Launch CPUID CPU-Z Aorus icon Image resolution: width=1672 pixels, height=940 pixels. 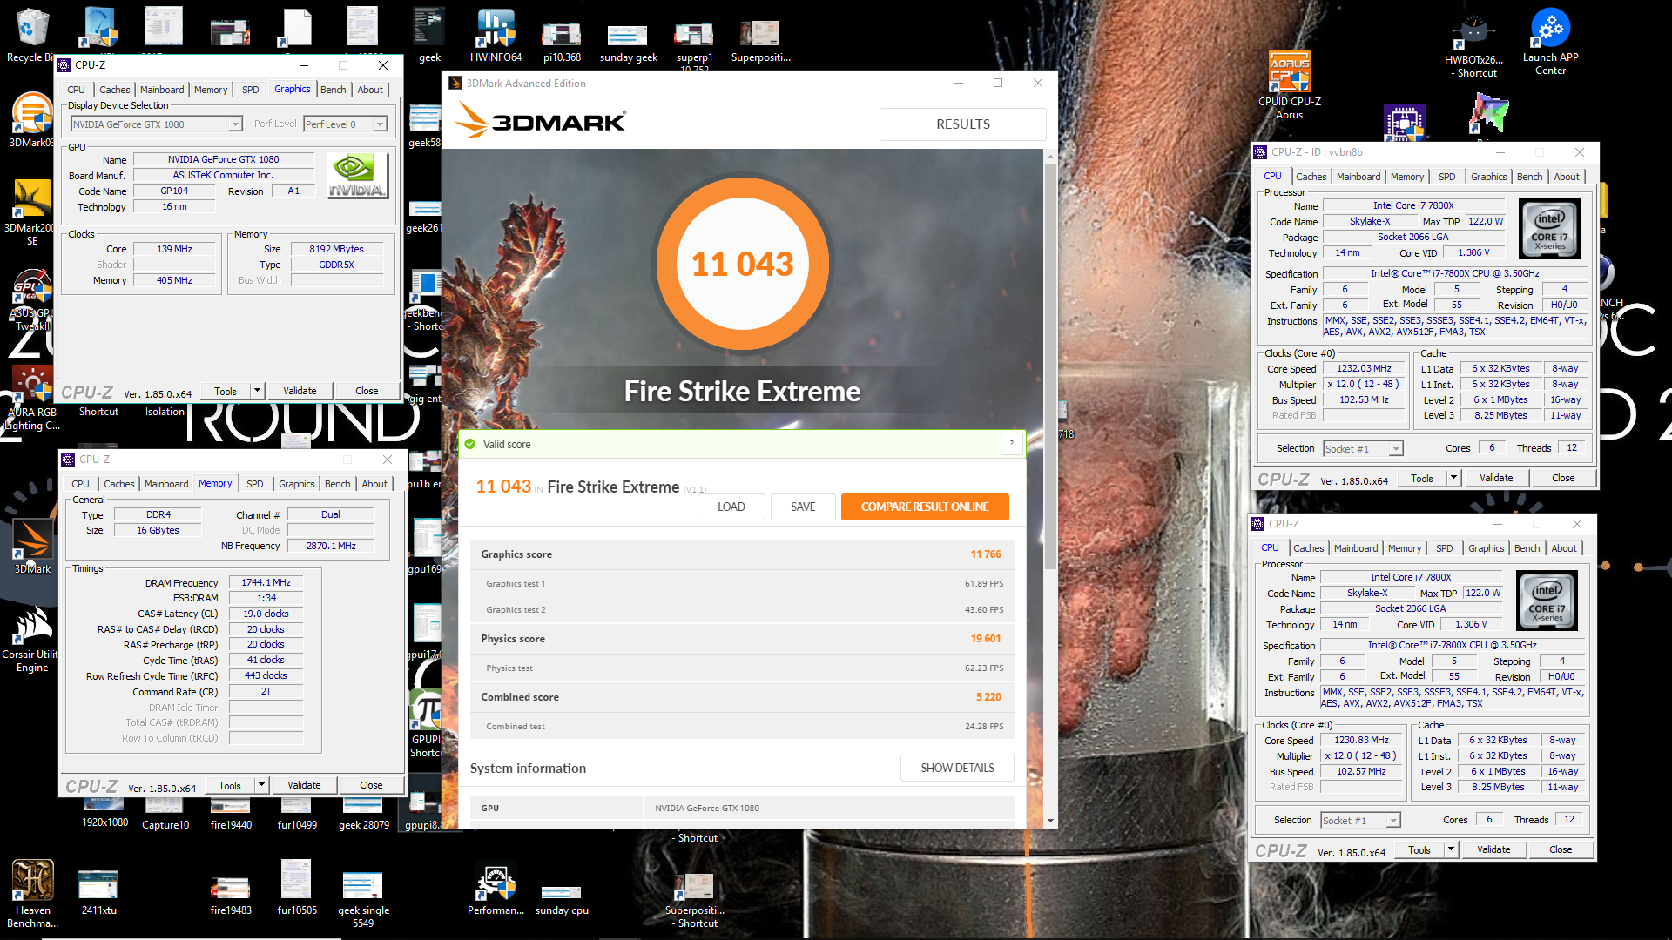point(1290,84)
